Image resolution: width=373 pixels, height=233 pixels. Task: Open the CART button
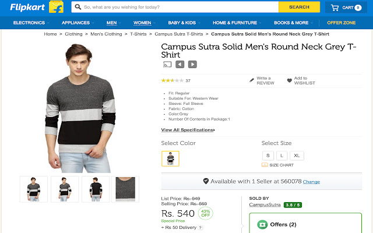(346, 8)
